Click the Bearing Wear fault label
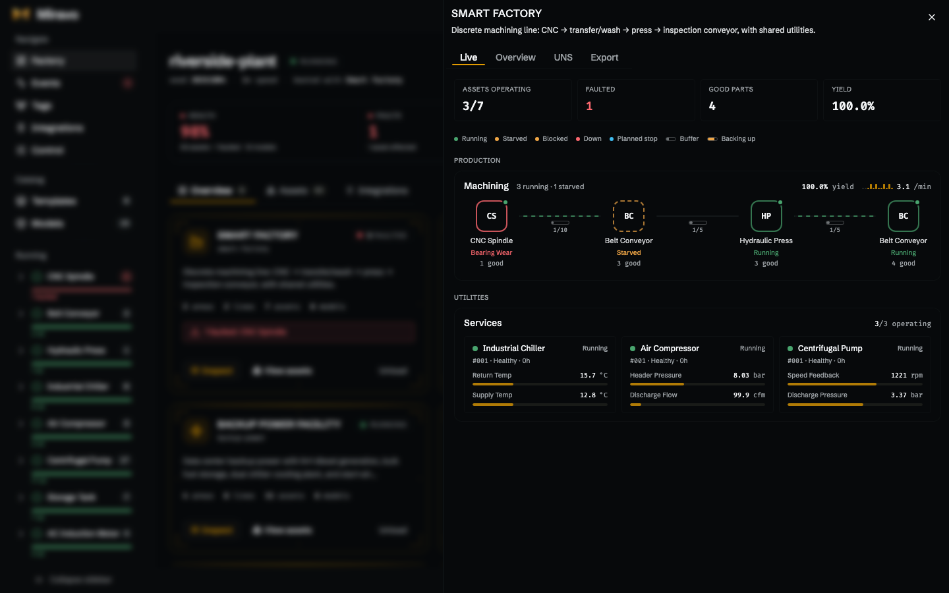The image size is (949, 593). (492, 253)
